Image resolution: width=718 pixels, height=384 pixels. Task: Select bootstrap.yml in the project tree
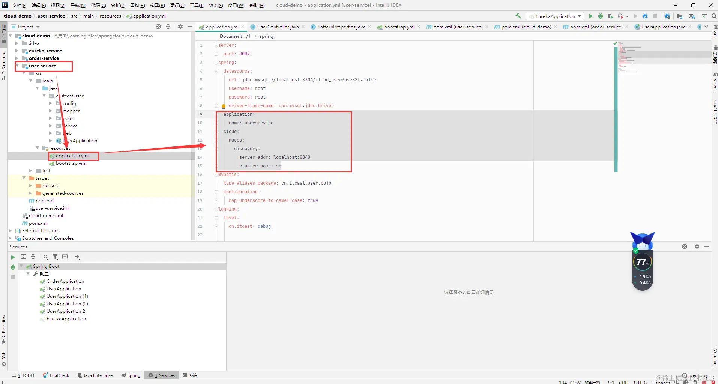click(71, 163)
